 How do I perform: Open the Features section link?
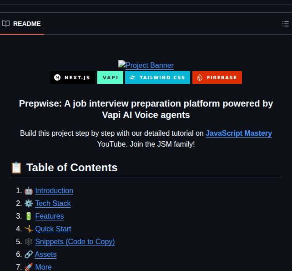coord(50,216)
